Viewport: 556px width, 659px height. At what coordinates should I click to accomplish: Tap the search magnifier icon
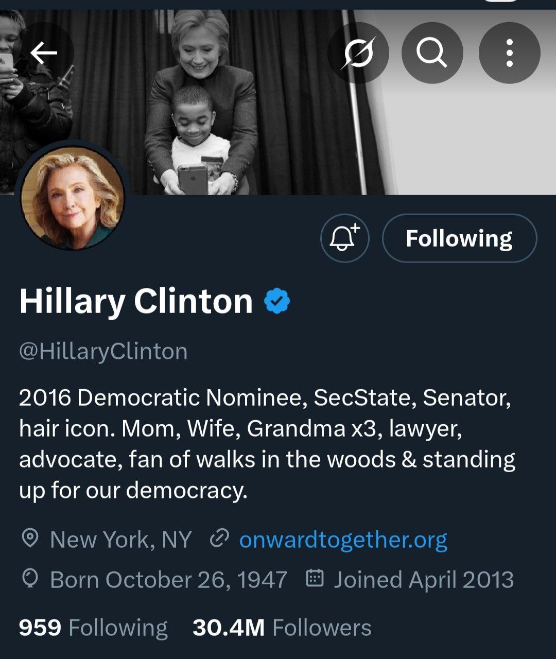tap(432, 53)
